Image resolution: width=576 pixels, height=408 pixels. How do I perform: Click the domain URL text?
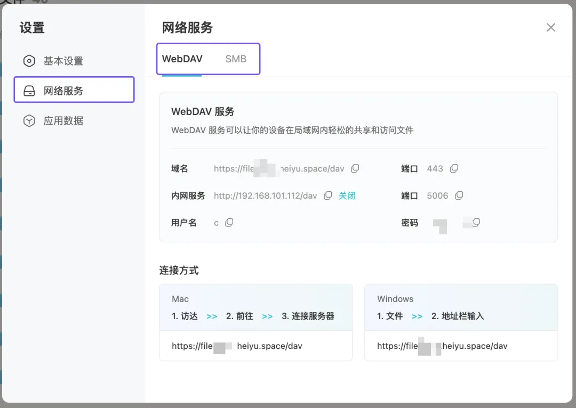pos(279,168)
